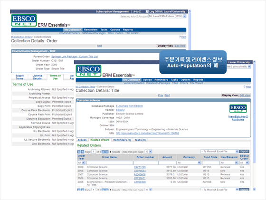Click Edit View in the Order window

pyautogui.click(x=180, y=46)
